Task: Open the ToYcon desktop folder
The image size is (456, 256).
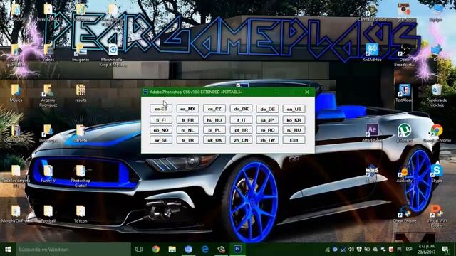Action: (81, 214)
